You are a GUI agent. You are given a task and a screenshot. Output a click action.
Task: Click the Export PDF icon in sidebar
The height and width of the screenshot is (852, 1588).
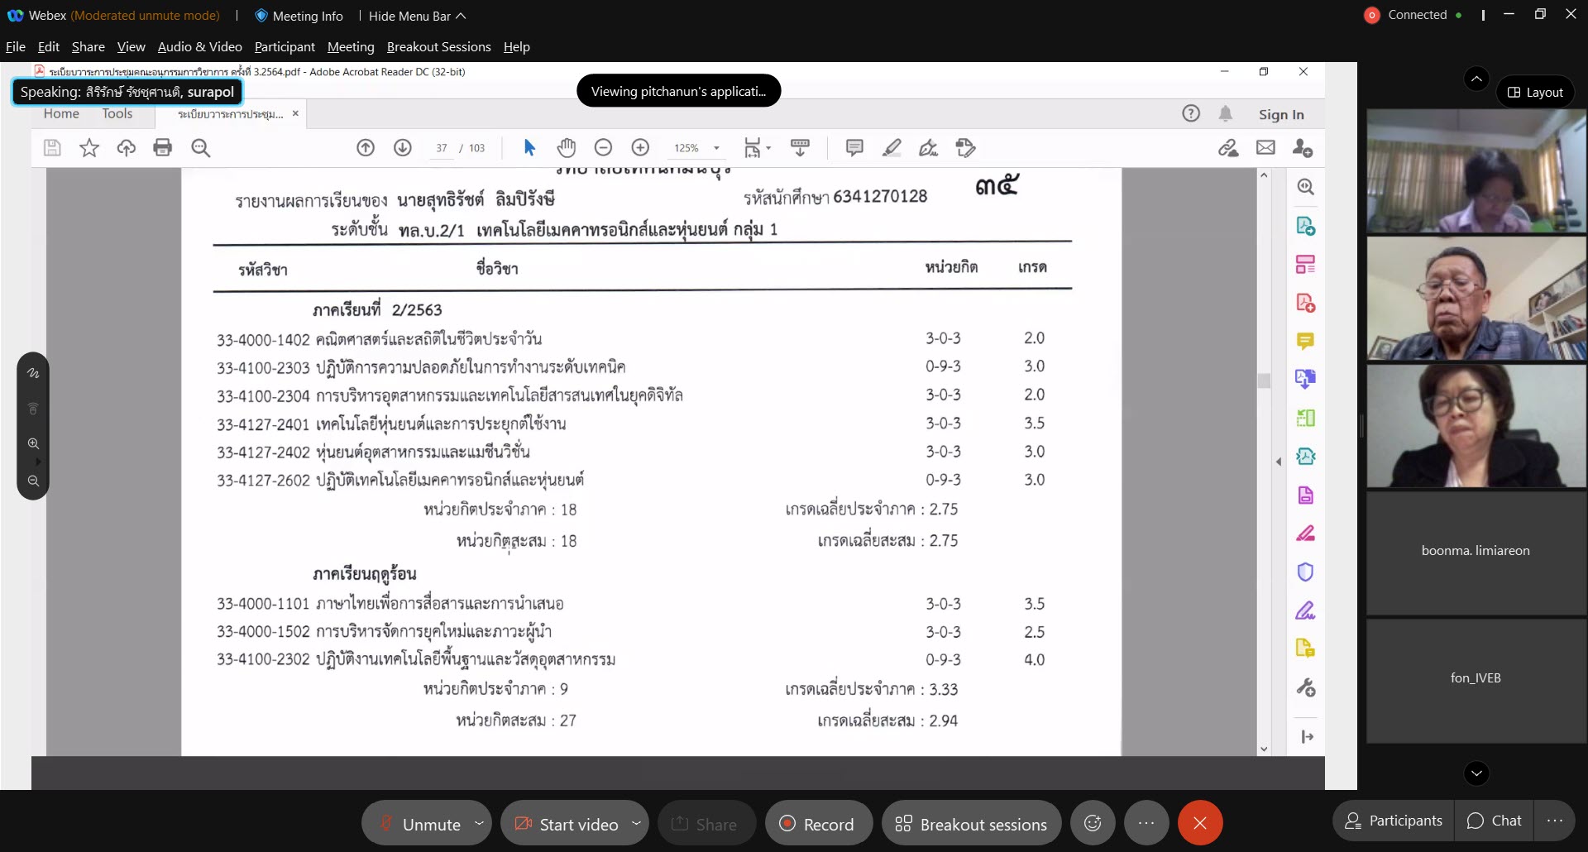[1305, 226]
